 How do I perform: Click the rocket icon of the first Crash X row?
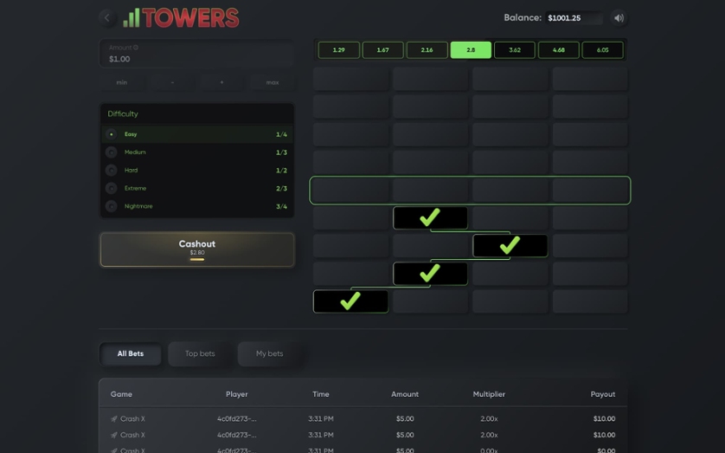[114, 419]
